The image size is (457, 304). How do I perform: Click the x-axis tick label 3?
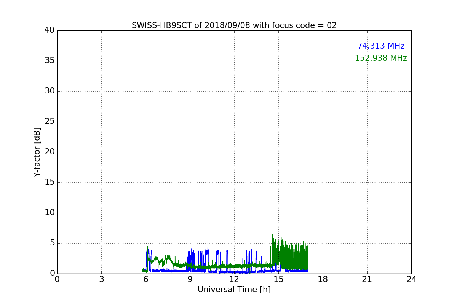(101, 279)
